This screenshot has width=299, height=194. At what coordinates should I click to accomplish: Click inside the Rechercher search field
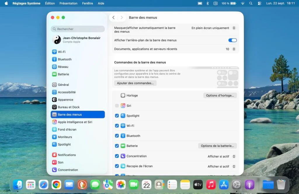click(77, 29)
